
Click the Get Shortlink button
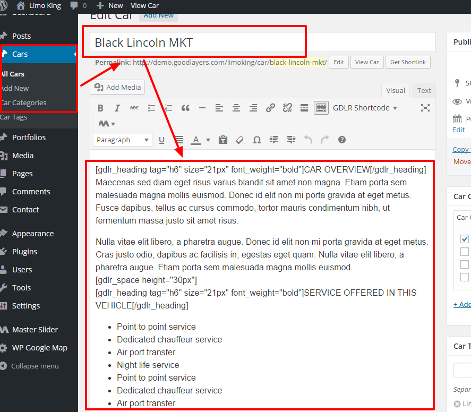(x=408, y=62)
